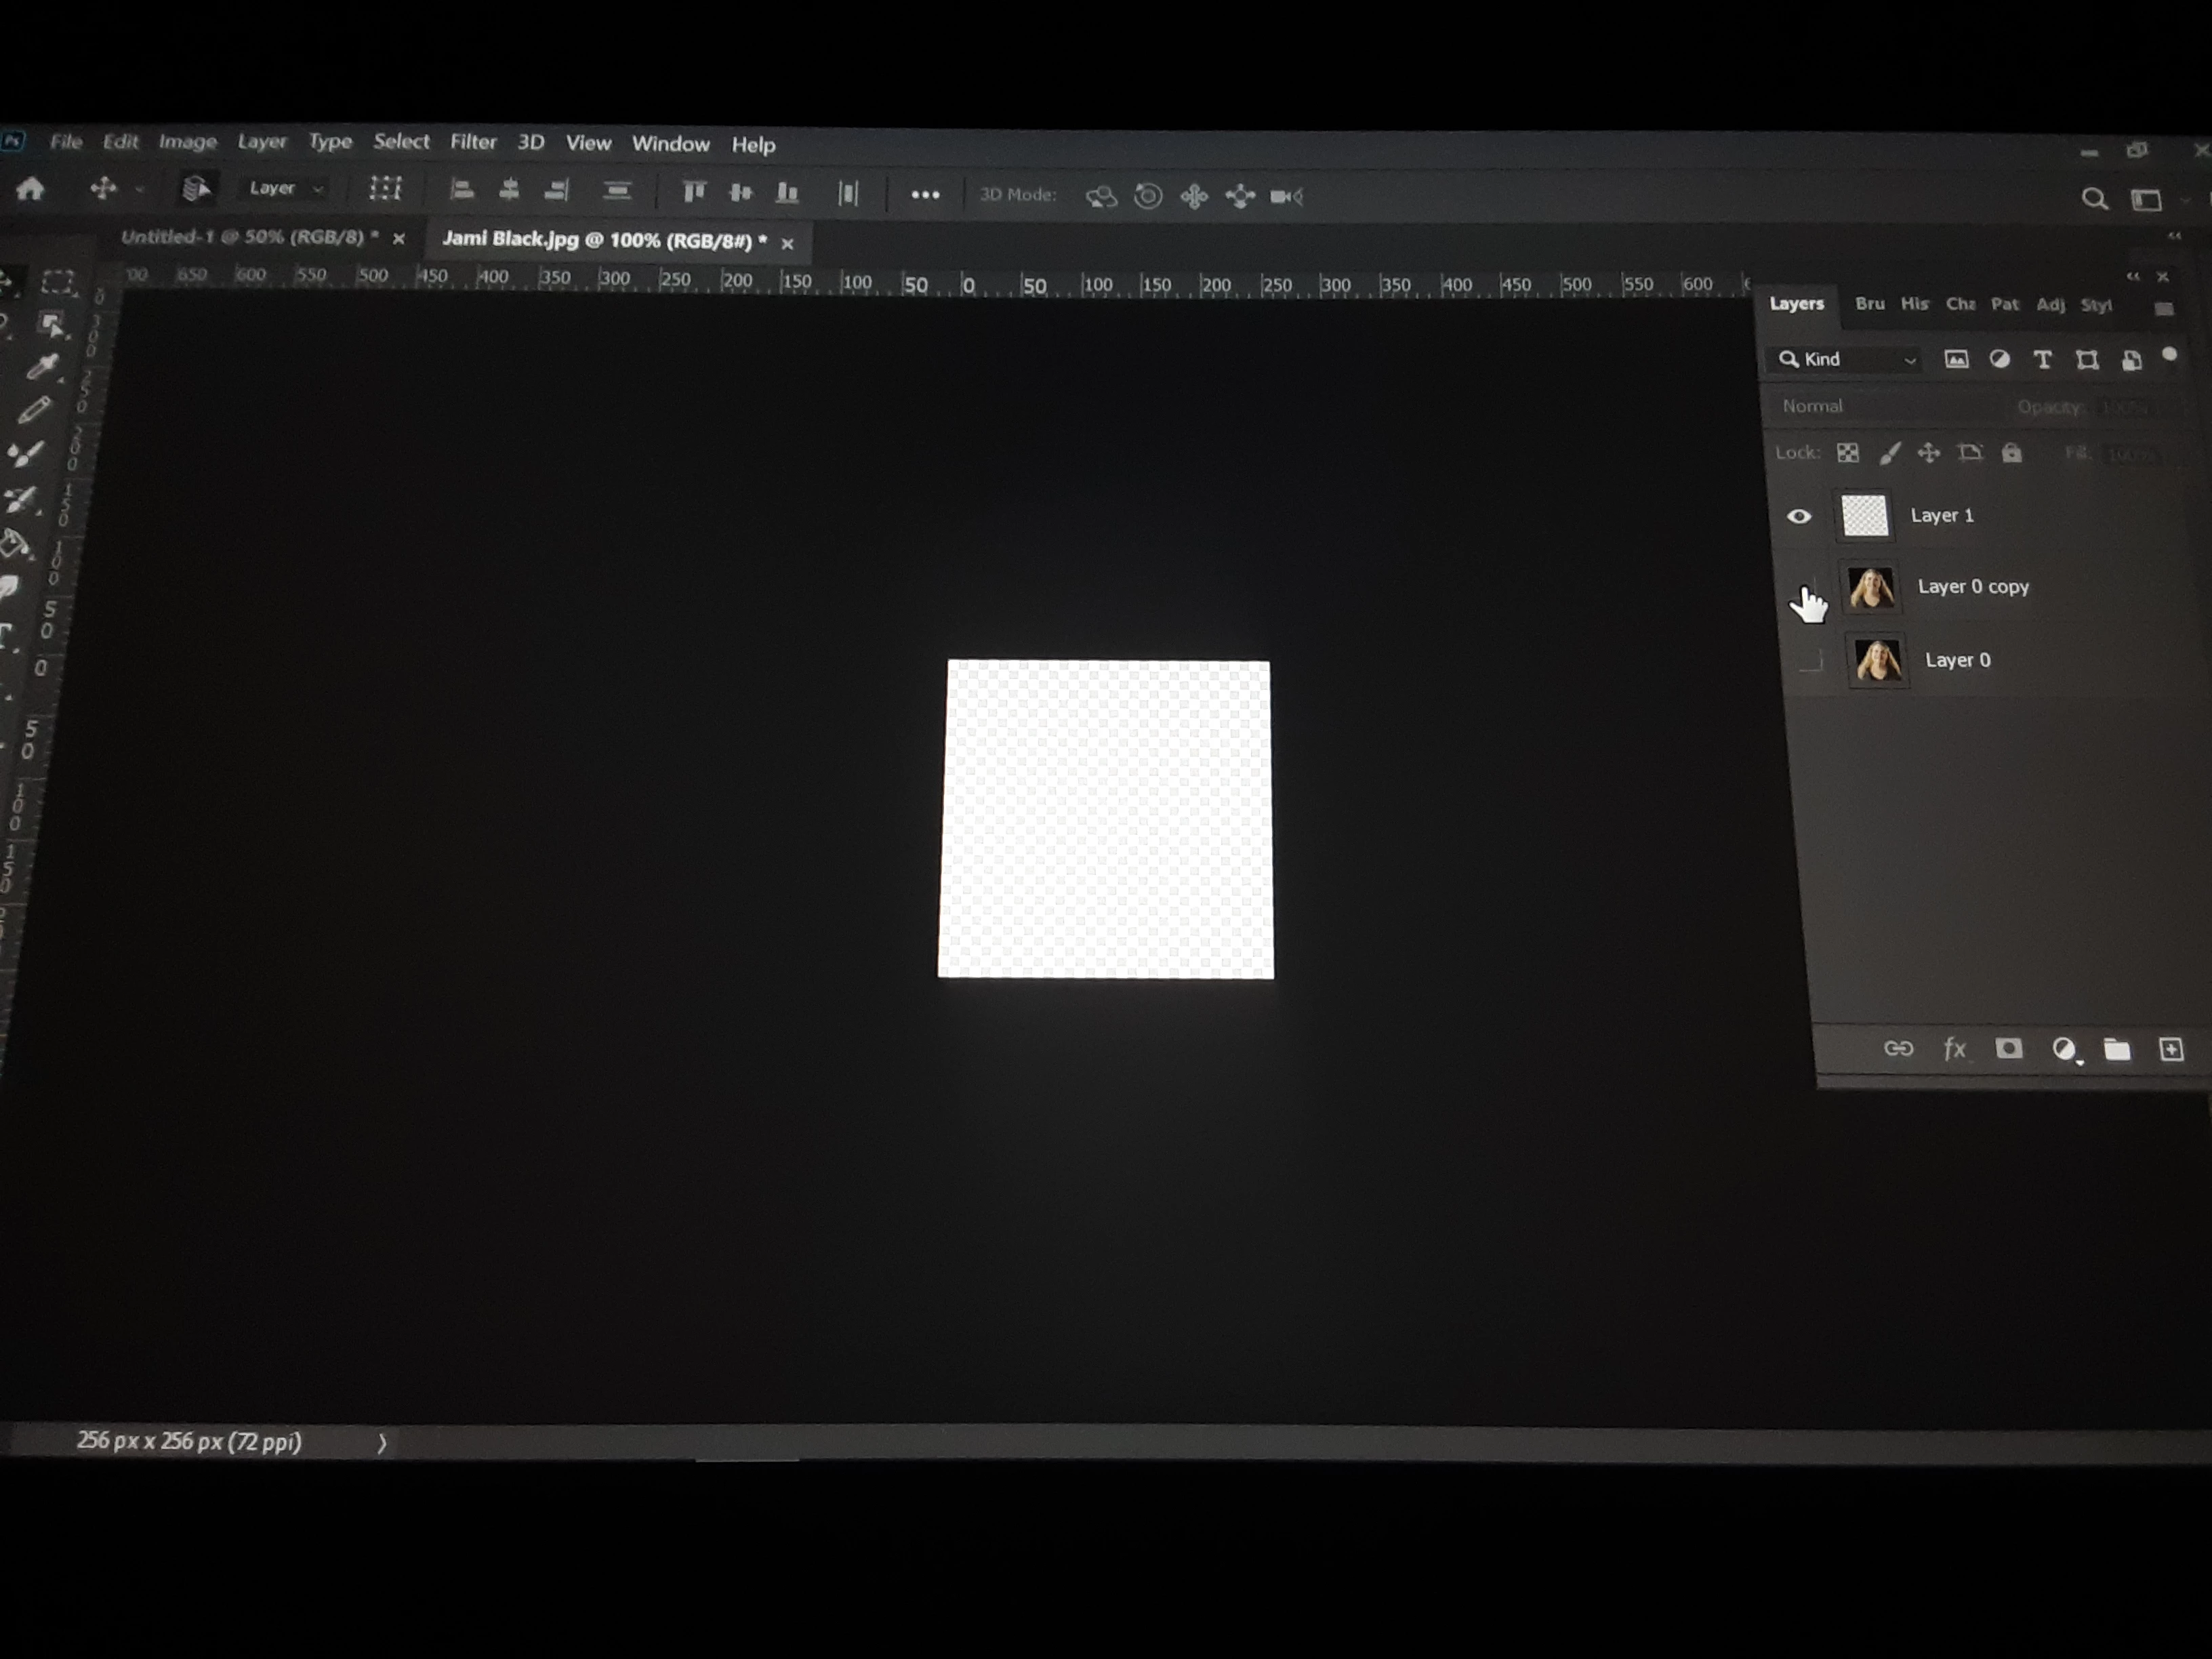Create a new layer with plus icon
Viewport: 2212px width, 1659px height.
pos(2171,1049)
